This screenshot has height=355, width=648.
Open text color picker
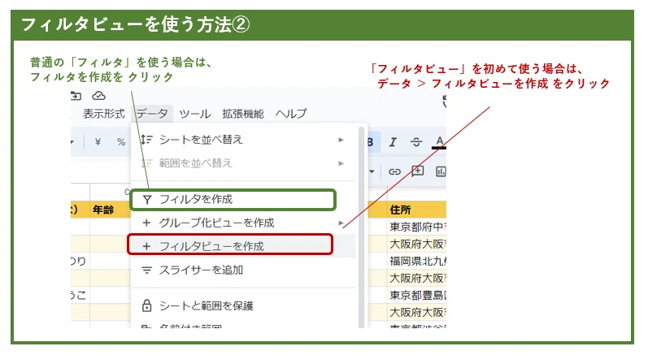click(x=439, y=142)
